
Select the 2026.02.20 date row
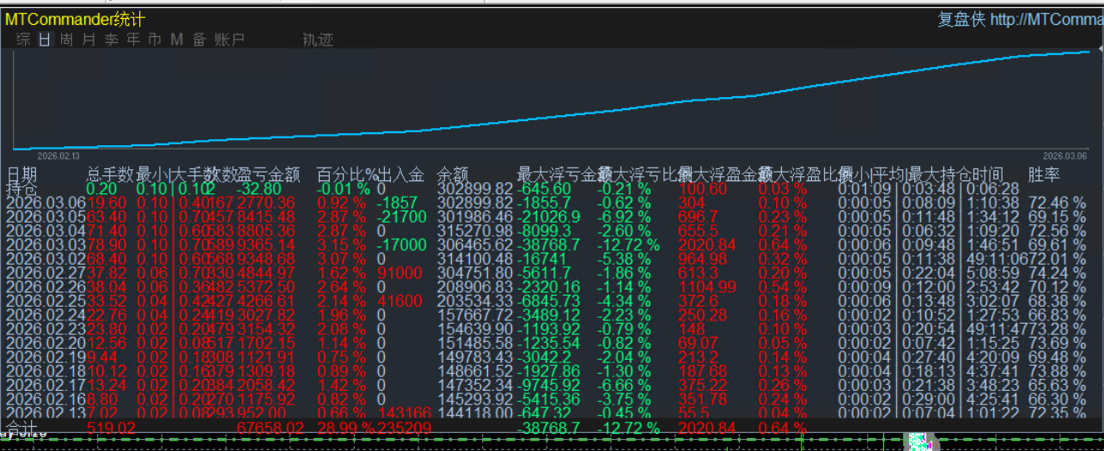(46, 342)
